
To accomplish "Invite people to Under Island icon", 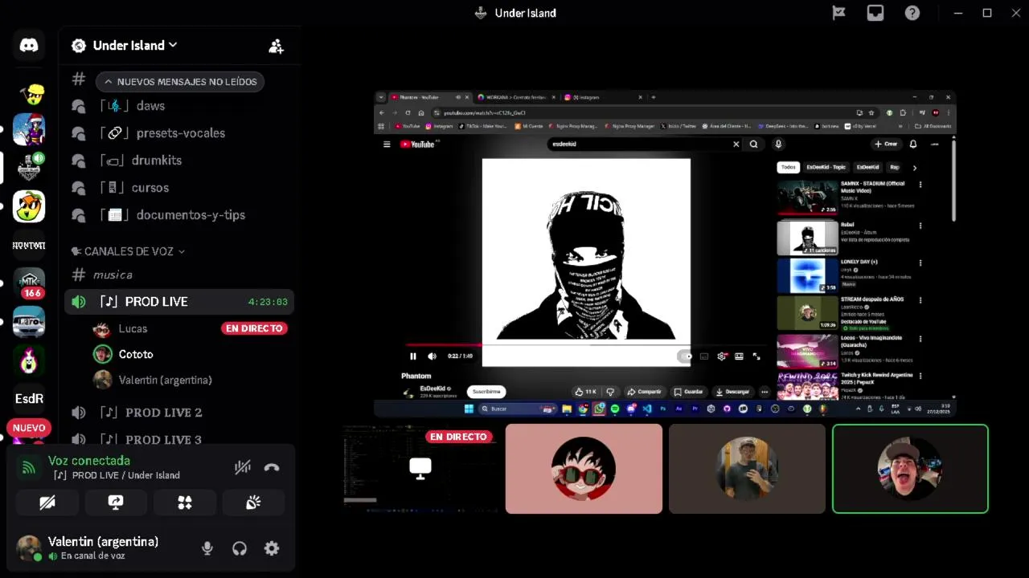I will (276, 46).
